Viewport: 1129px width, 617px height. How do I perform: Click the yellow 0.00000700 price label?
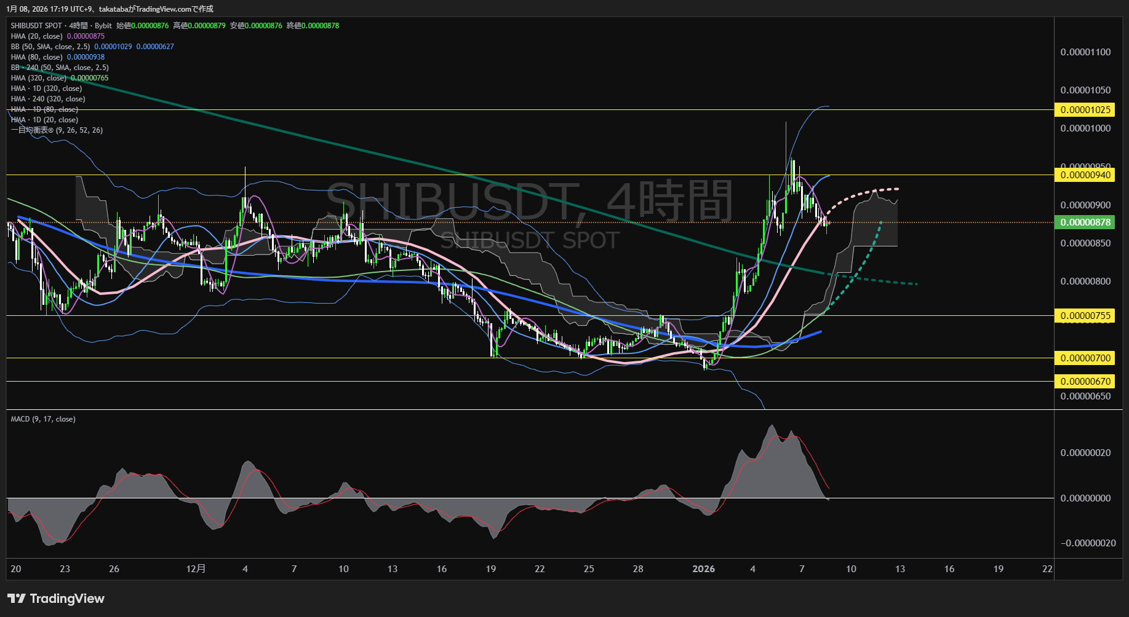click(x=1085, y=358)
